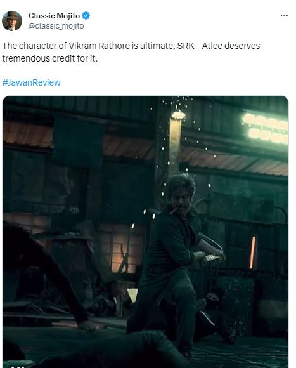This screenshot has height=368, width=296.
Task: Click the second tweet line 'tremendous credit for it.'
Action: click(49, 58)
